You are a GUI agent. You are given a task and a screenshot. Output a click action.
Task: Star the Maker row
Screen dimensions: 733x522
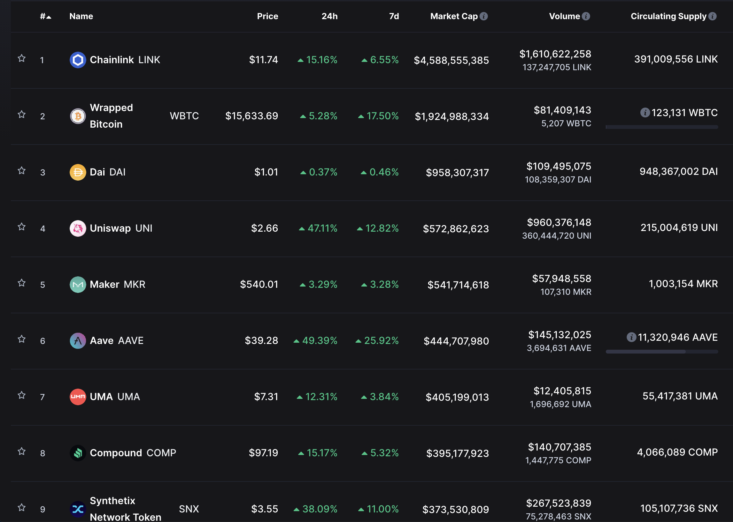22,283
